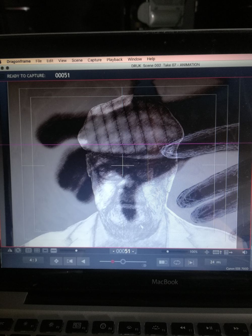Toggle loop playback button

coord(177,262)
